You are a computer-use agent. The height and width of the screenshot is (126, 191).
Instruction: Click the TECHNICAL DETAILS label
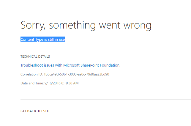point(35,56)
